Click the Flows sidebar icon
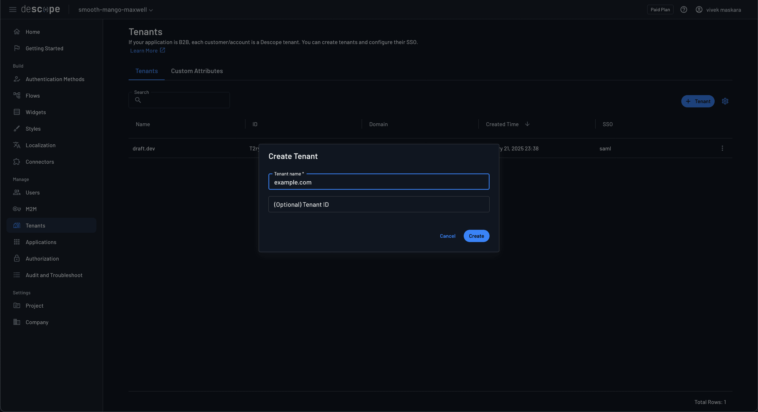 coord(17,96)
